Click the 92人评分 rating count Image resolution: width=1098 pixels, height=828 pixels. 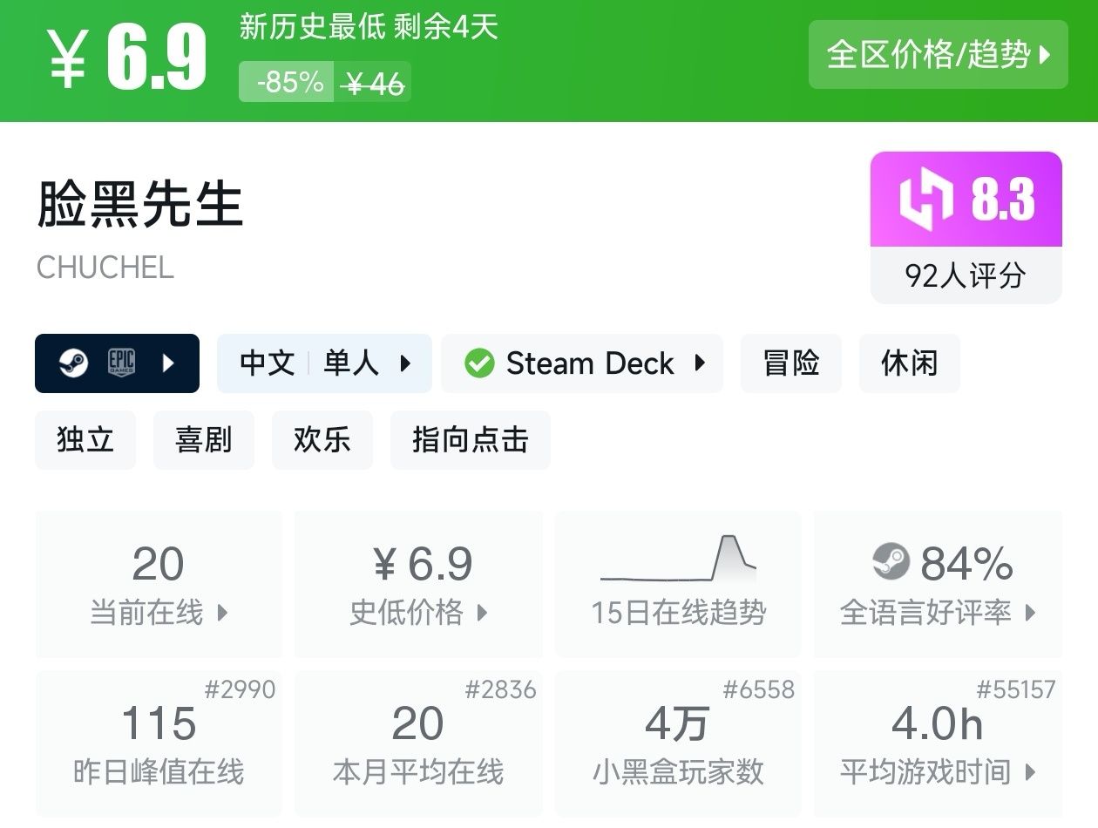click(966, 276)
